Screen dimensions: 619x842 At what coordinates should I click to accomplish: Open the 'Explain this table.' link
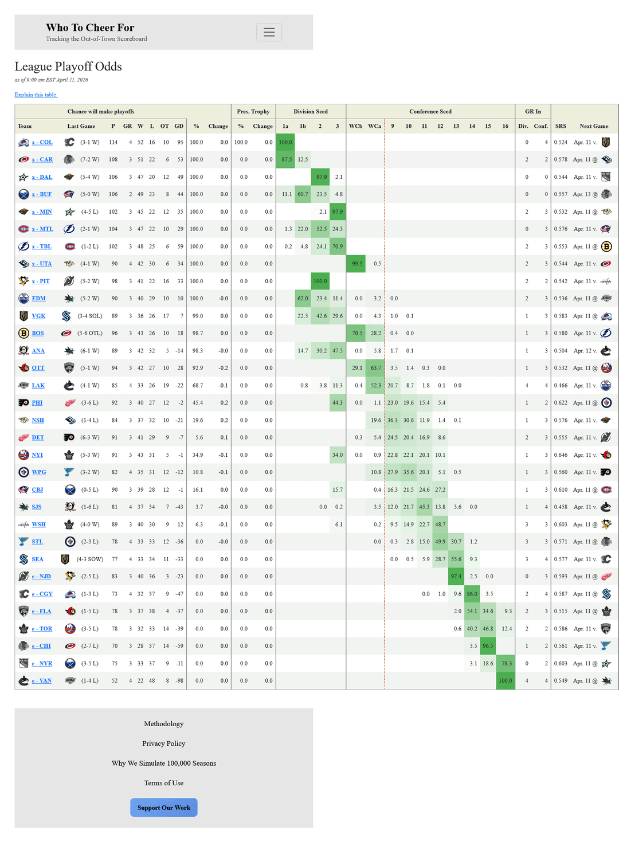click(36, 95)
